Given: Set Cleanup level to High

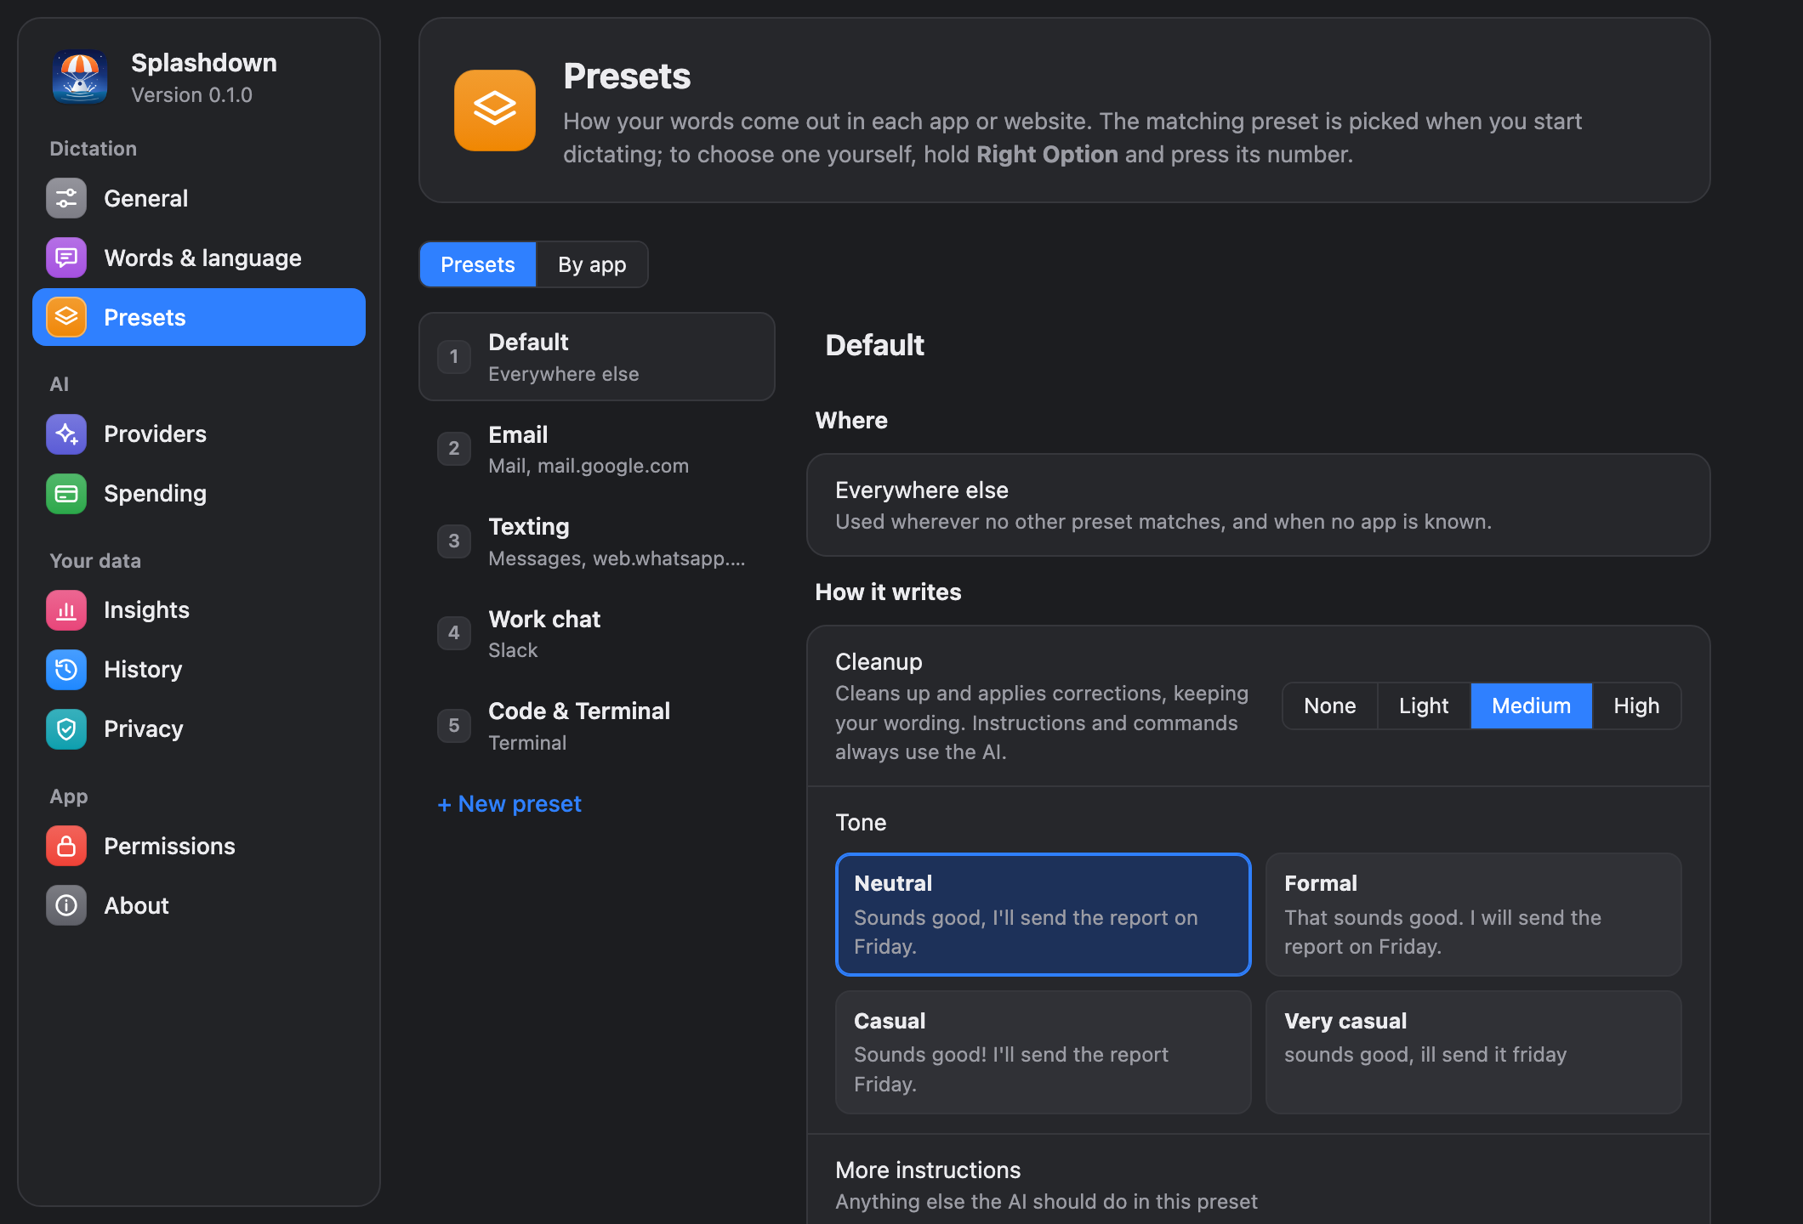Looking at the screenshot, I should [x=1636, y=705].
